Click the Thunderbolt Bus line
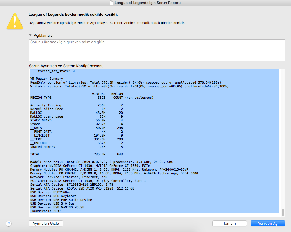This screenshot has height=232, width=291. tap(45, 211)
